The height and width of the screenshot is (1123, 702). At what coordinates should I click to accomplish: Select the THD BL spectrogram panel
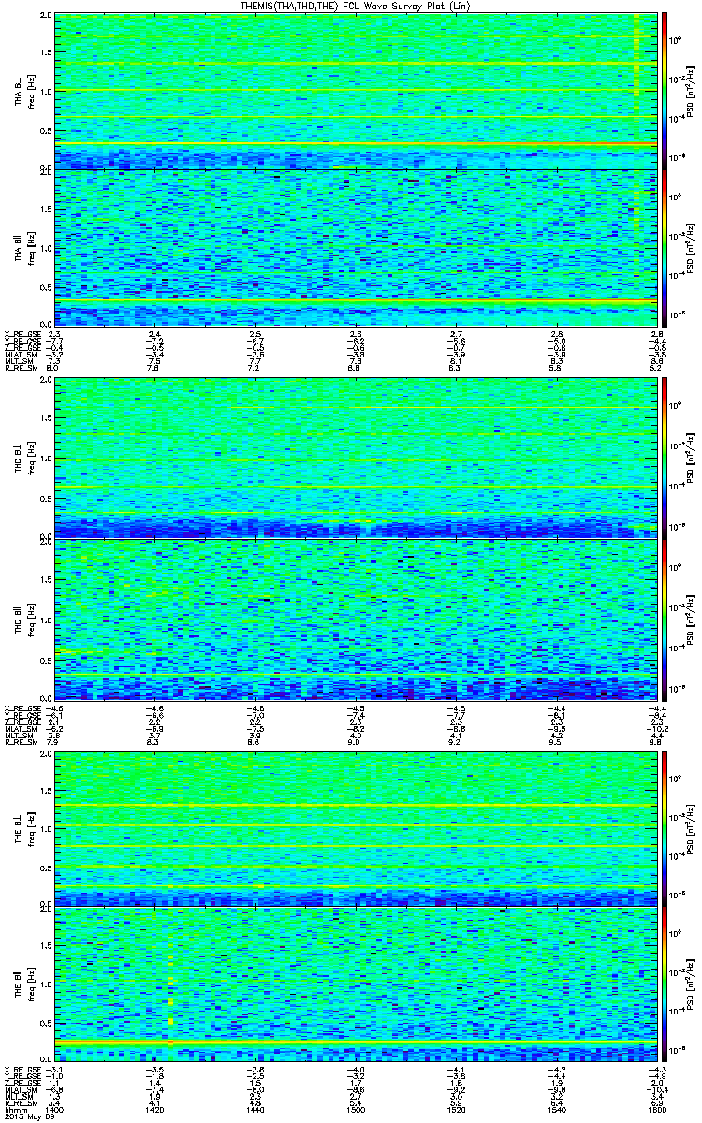point(356,458)
